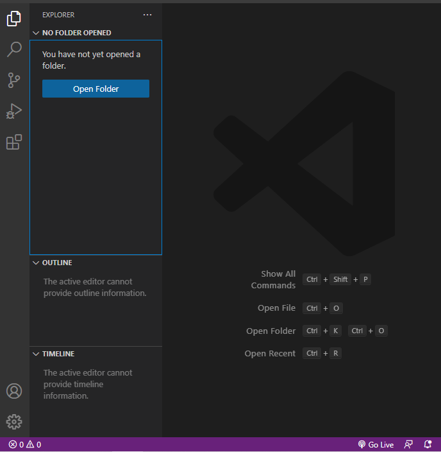Screen dimensions: 441x452
Task: Click the Shift key label beside Show All Commands
Action: 340,279
